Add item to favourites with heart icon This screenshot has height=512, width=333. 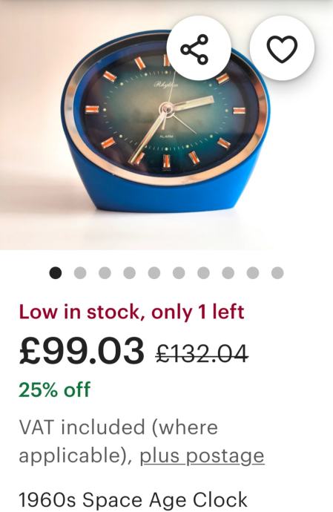click(282, 49)
